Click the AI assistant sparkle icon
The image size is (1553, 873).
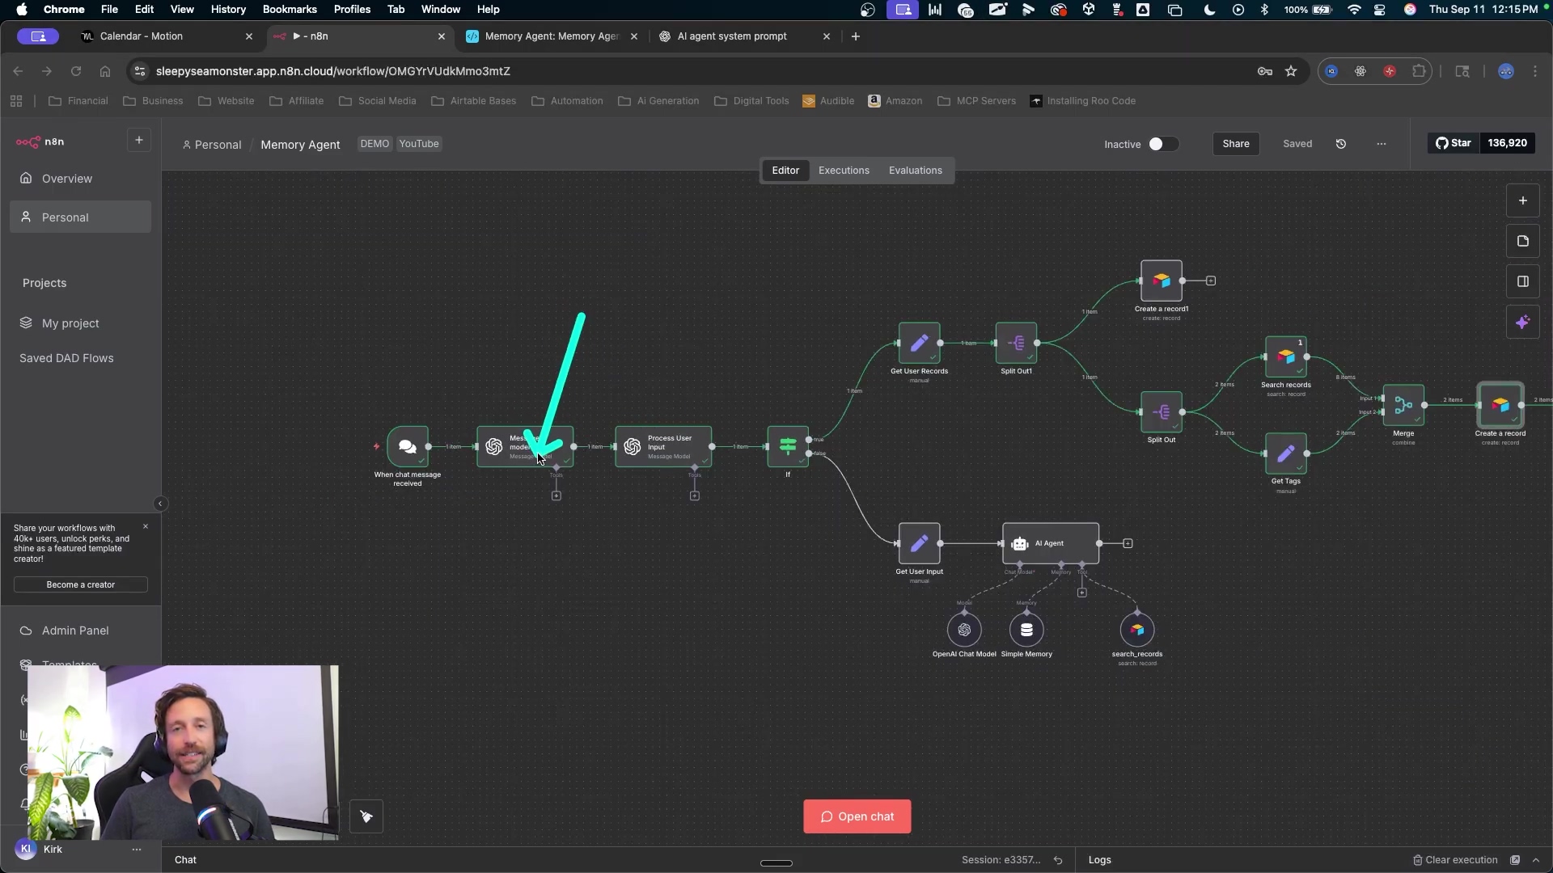click(x=1522, y=323)
